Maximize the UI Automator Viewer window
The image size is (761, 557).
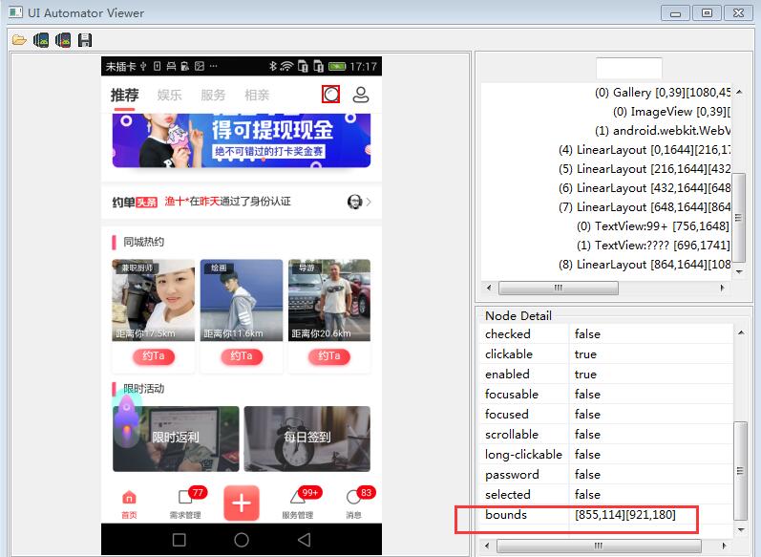tap(708, 13)
